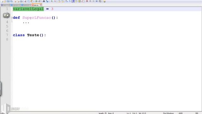The width and height of the screenshot is (202, 114).
Task: Click the Close All toolbar icon
Action: (18, 1)
